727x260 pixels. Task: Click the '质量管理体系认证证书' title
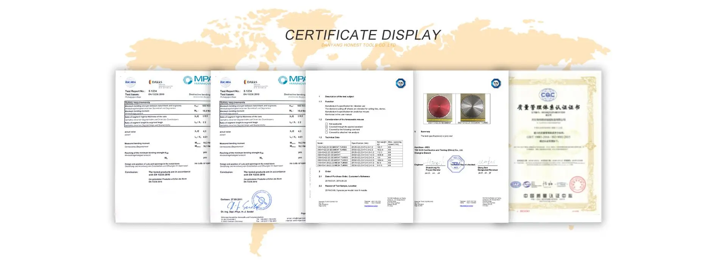click(x=548, y=107)
